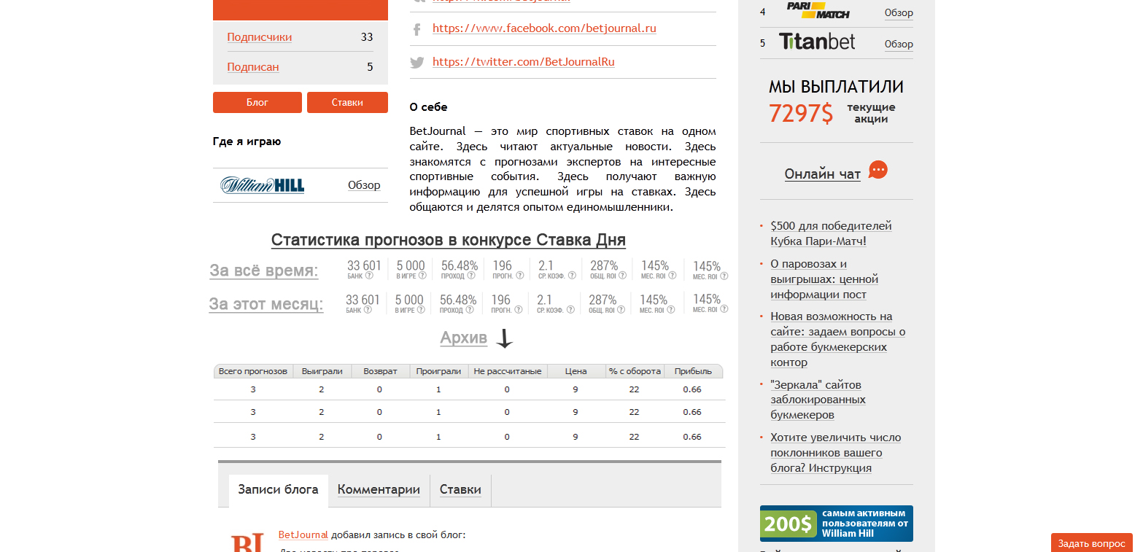This screenshot has width=1143, height=552.
Task: Open the Подписан link
Action: 253,67
